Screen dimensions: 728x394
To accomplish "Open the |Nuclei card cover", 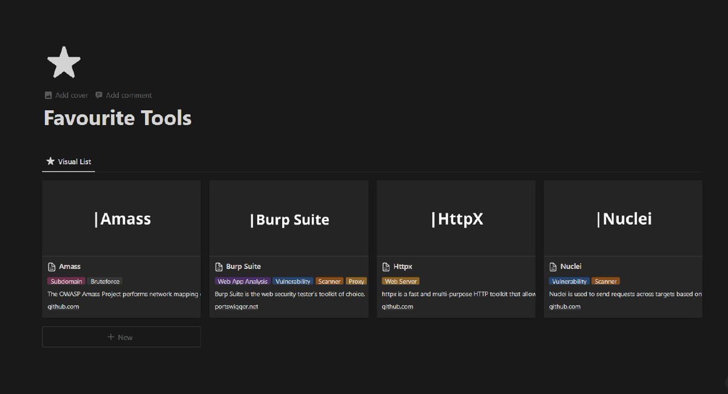I will (x=623, y=218).
